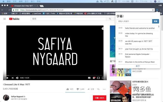Jump to subtitle 'year that brought us Annie Hall'
The height and width of the screenshot is (102, 163).
(137, 49)
